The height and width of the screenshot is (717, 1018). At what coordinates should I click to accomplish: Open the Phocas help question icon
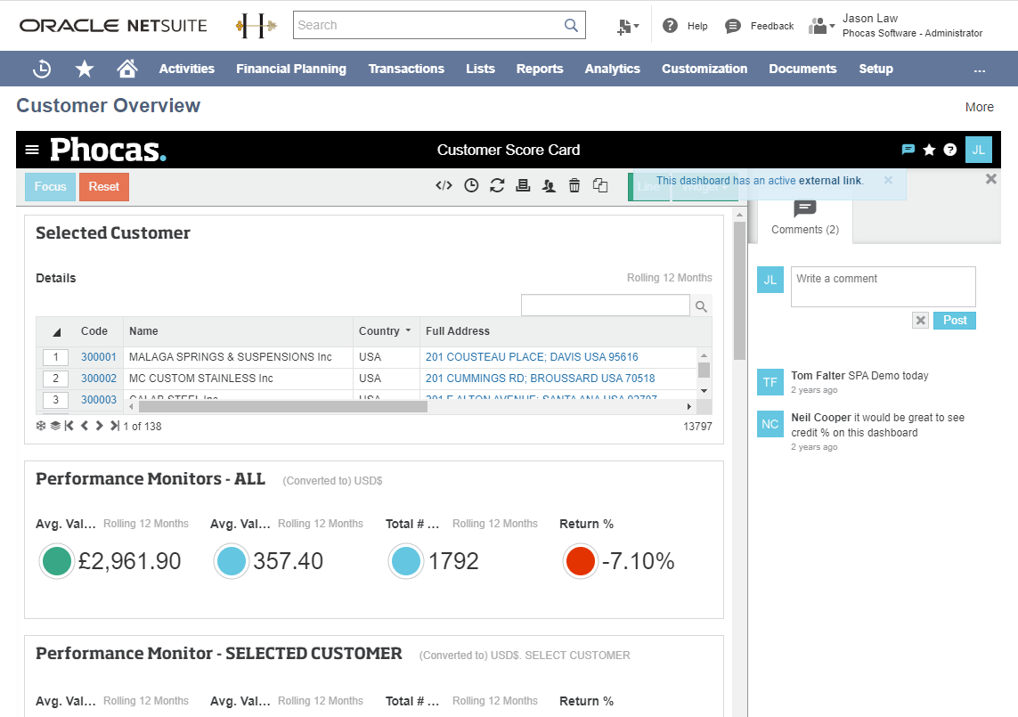[x=949, y=150]
